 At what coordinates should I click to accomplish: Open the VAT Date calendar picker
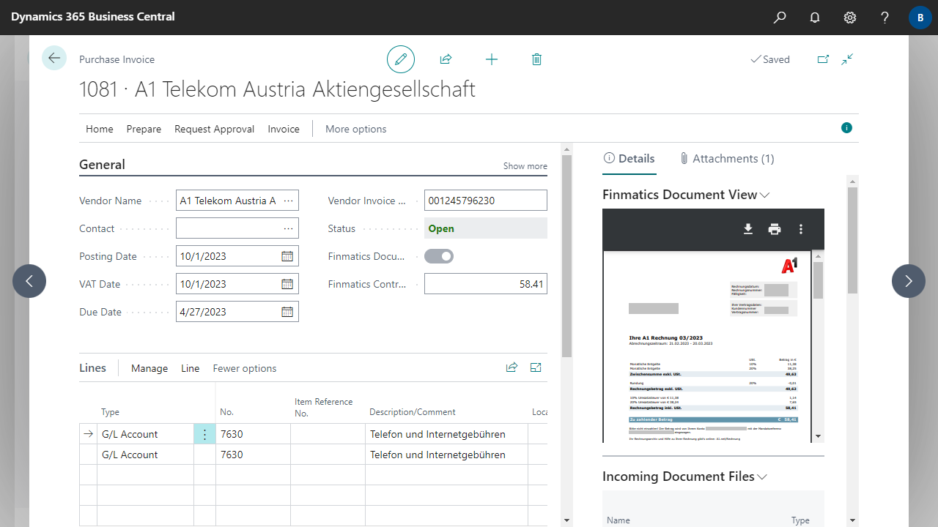(x=287, y=284)
